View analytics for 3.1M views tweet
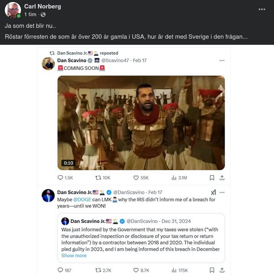274x276 pixels. point(174,178)
